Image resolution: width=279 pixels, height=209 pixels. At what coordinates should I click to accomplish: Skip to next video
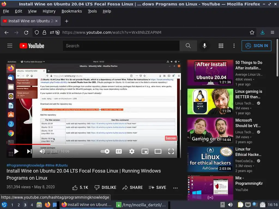29,151
